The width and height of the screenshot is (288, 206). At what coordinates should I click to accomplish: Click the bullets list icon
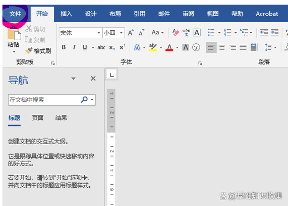(x=211, y=32)
